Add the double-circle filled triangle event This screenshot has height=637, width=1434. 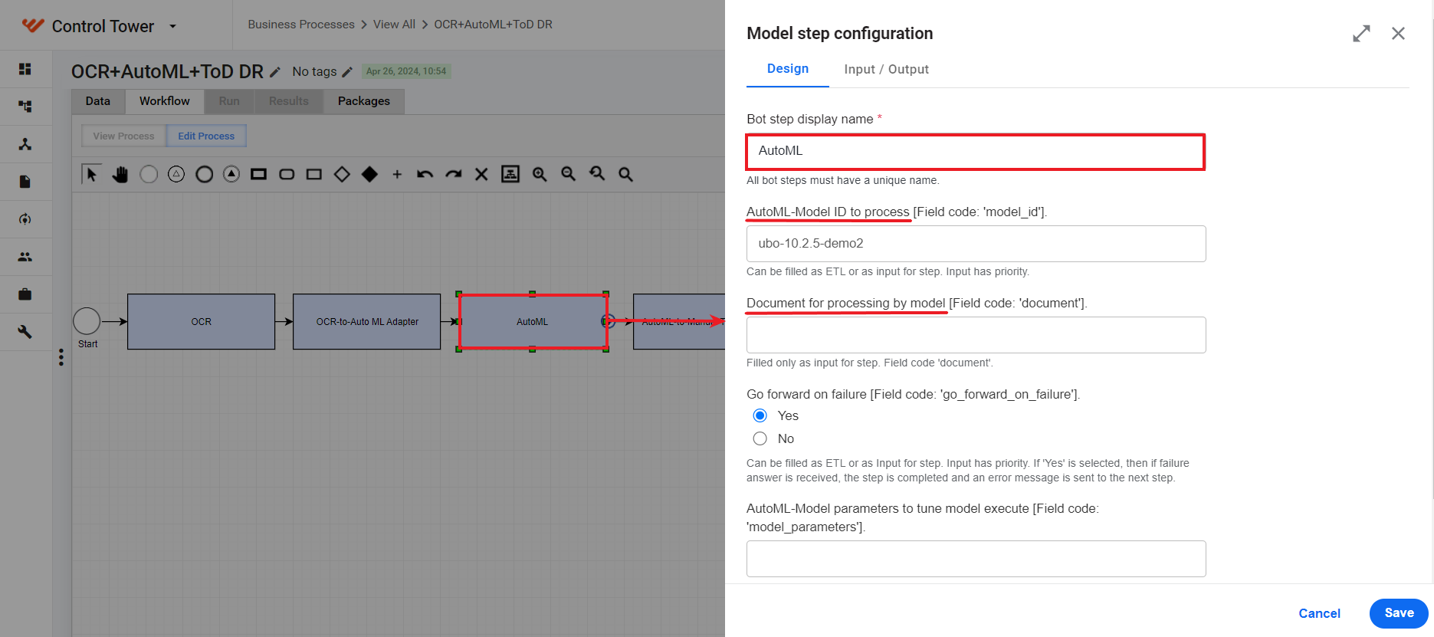click(x=231, y=174)
